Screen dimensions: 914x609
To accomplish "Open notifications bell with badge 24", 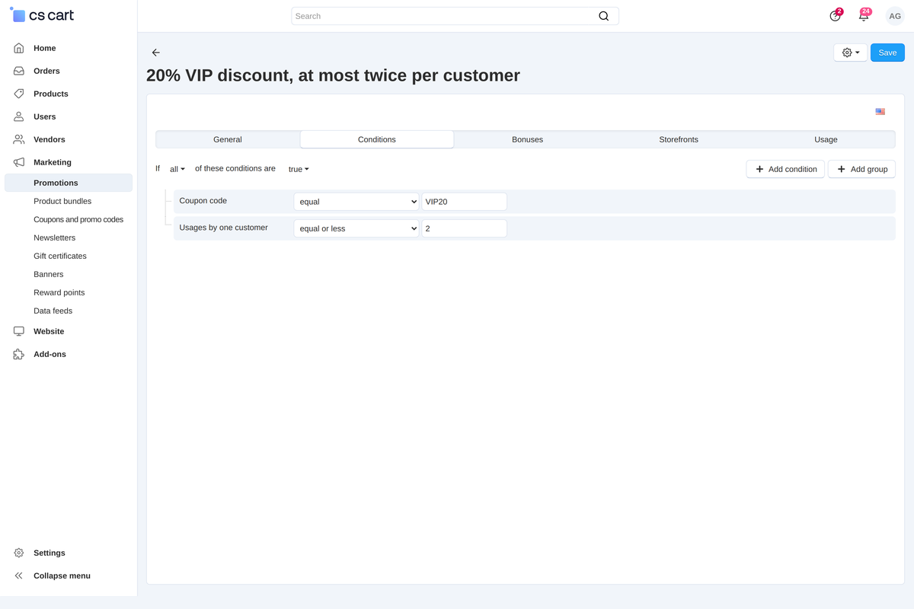I will point(864,15).
